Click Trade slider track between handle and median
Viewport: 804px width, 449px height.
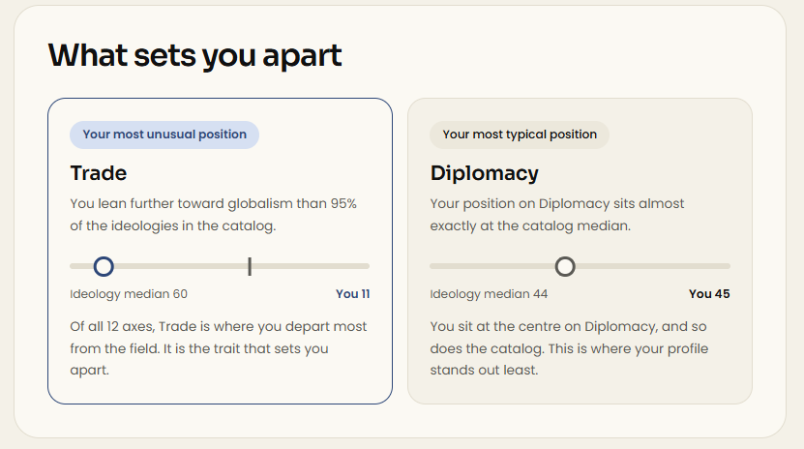tap(181, 266)
